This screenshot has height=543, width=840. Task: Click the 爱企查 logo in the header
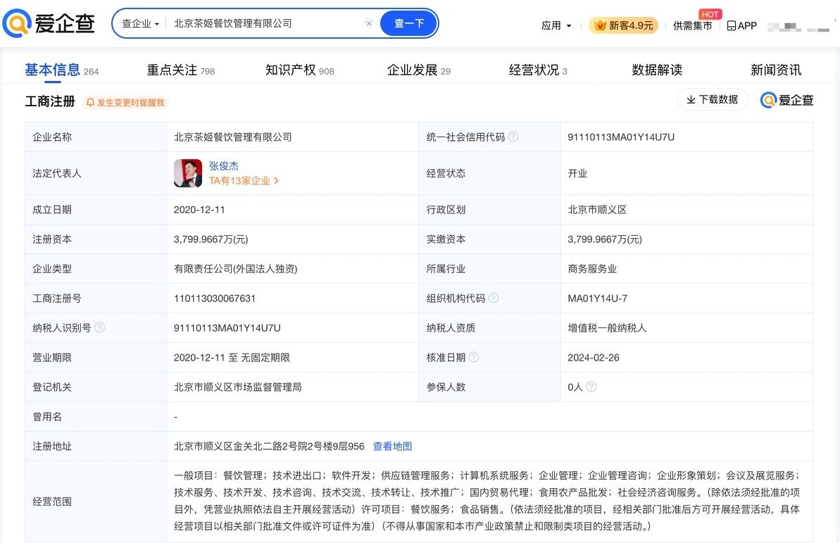pyautogui.click(x=49, y=24)
